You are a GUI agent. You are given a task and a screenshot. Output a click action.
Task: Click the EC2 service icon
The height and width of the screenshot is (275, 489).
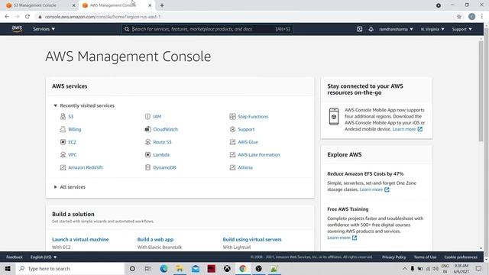[x=63, y=142]
